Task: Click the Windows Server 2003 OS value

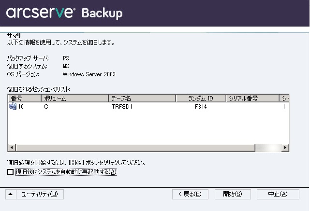Action: click(x=89, y=74)
